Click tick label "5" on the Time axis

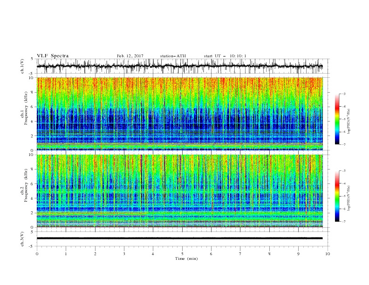coord(182,254)
